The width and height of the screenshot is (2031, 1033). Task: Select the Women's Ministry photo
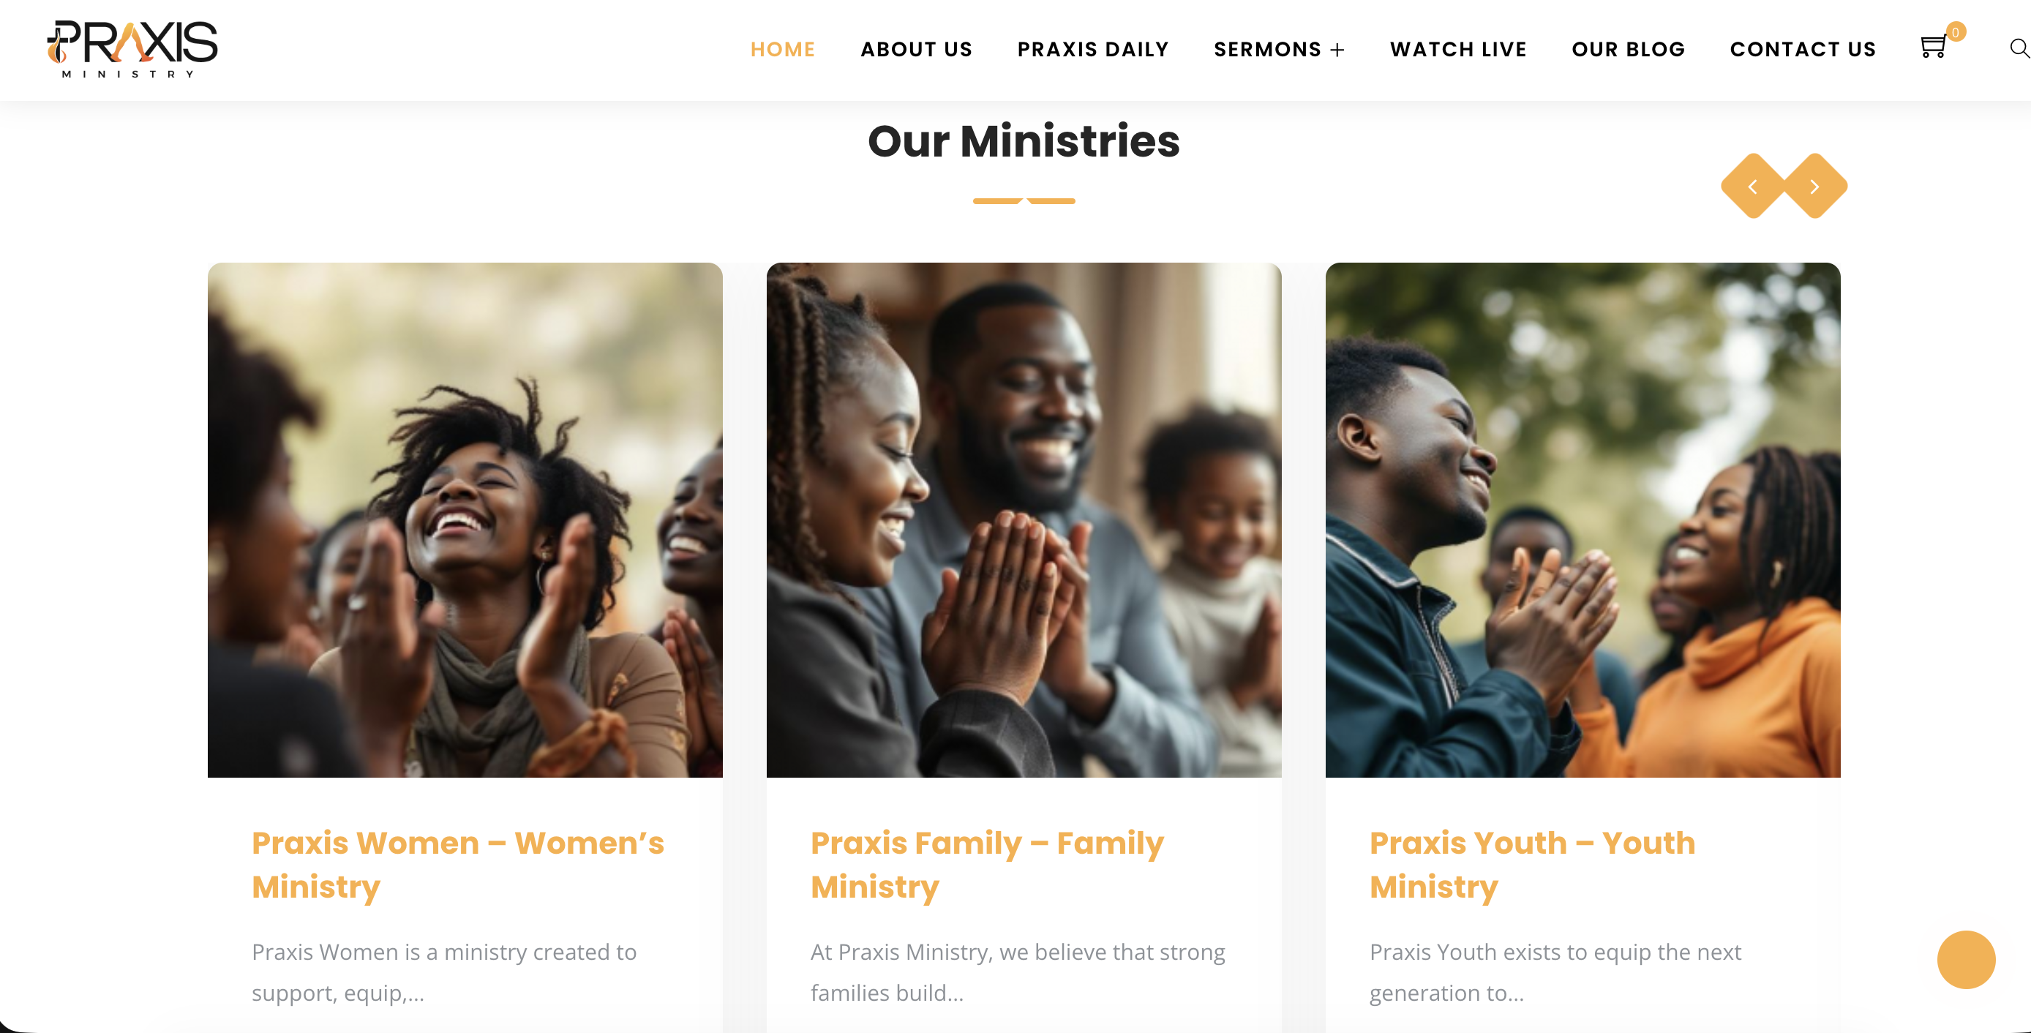465,519
